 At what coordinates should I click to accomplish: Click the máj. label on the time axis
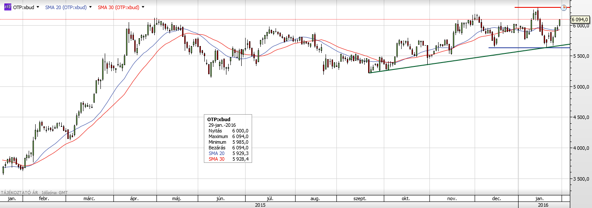pyautogui.click(x=176, y=198)
